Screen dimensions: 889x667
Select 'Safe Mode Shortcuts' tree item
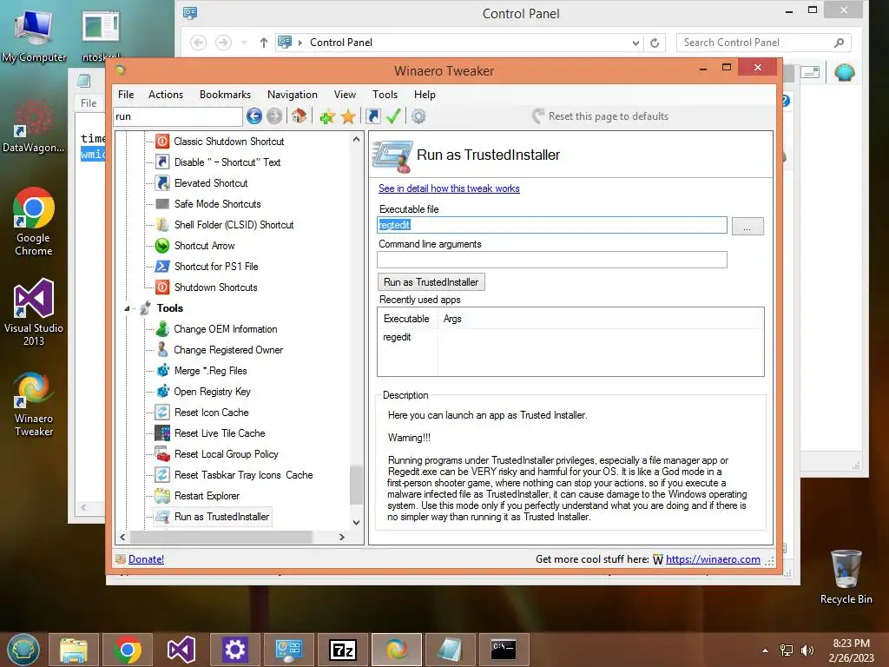218,204
